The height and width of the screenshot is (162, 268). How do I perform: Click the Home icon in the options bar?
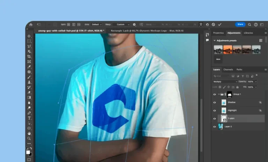click(x=31, y=25)
